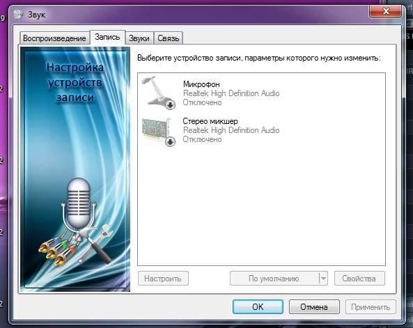This screenshot has width=413, height=328.
Task: Click the Применить button
Action: click(371, 307)
